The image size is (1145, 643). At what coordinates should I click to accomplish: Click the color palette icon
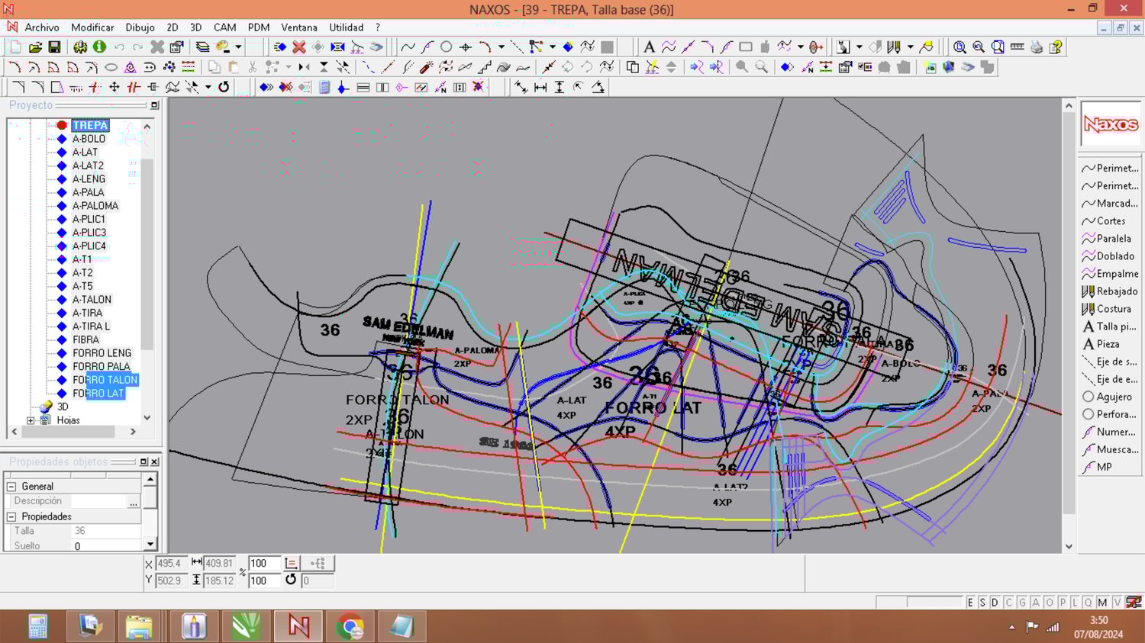click(x=223, y=47)
